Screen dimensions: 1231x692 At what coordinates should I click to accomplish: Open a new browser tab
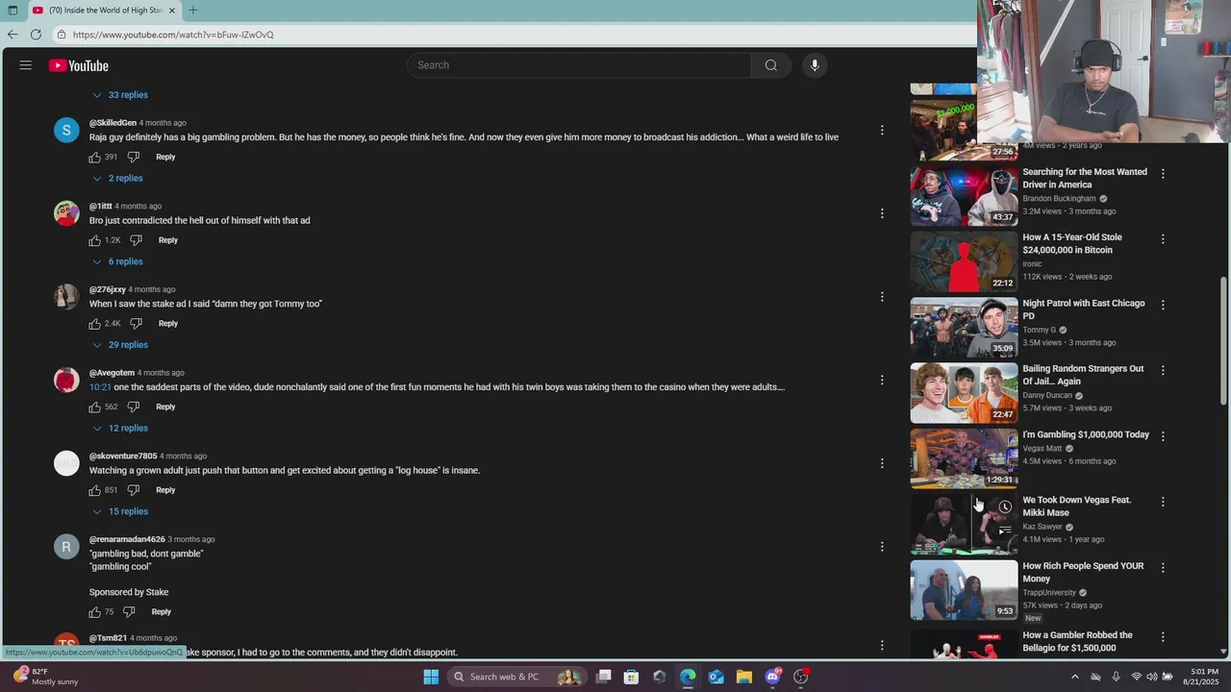point(193,11)
